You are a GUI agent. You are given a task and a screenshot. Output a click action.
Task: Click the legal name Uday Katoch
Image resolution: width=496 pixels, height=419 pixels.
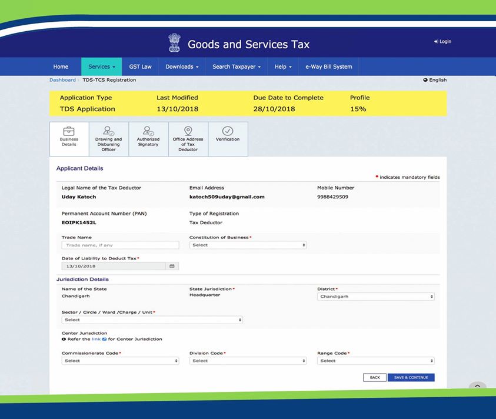(79, 197)
